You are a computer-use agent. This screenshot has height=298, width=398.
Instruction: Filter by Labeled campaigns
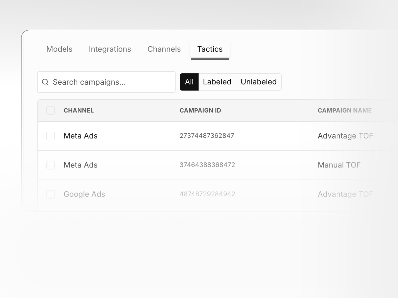point(217,82)
